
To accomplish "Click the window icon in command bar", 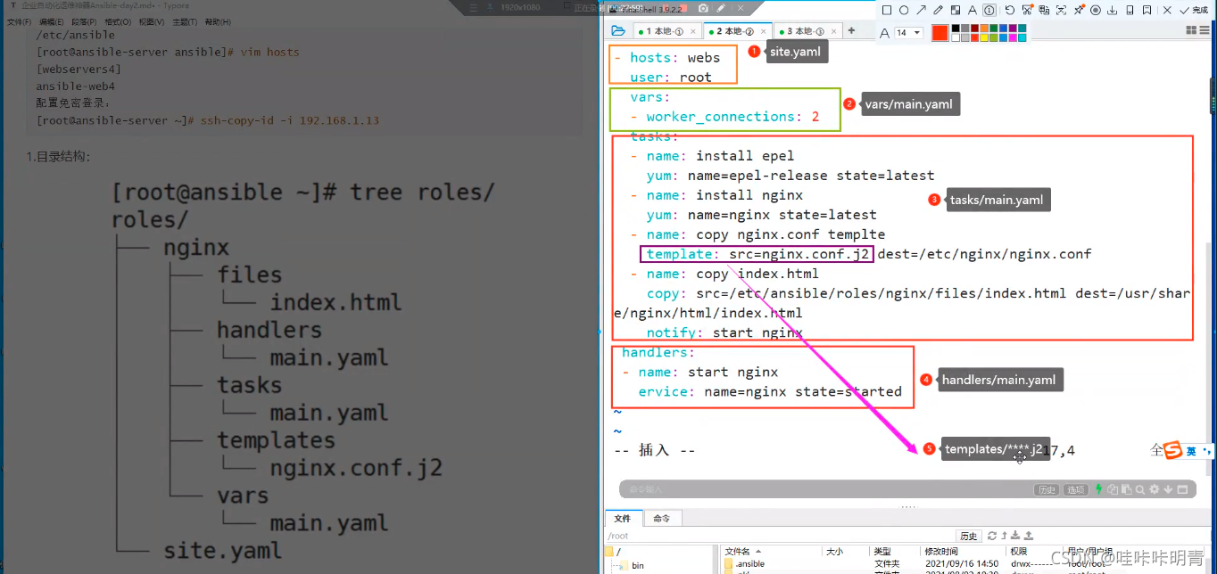I will click(1182, 489).
